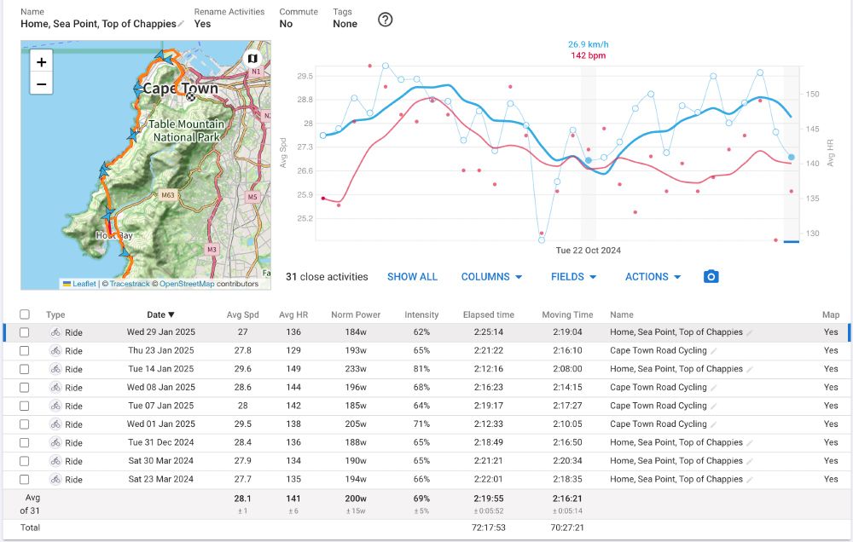Click SHOW ALL activities
853x542 pixels.
point(412,277)
